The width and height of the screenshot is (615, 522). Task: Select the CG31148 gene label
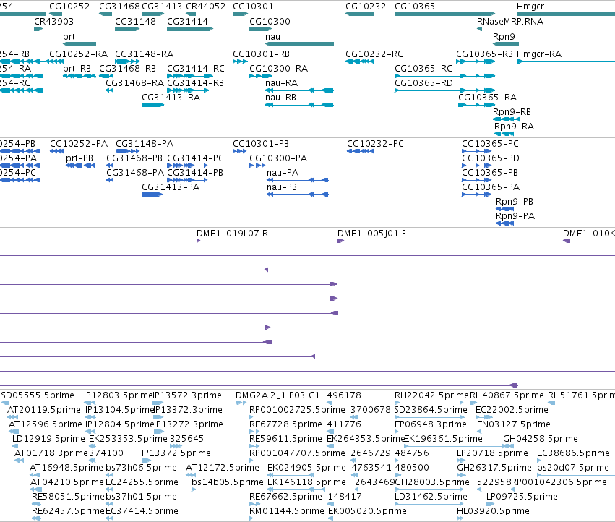tap(135, 21)
